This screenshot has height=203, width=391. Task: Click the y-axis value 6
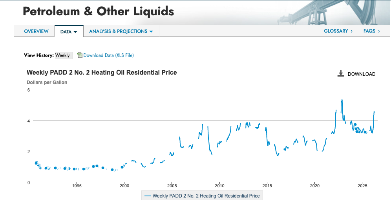[28, 90]
